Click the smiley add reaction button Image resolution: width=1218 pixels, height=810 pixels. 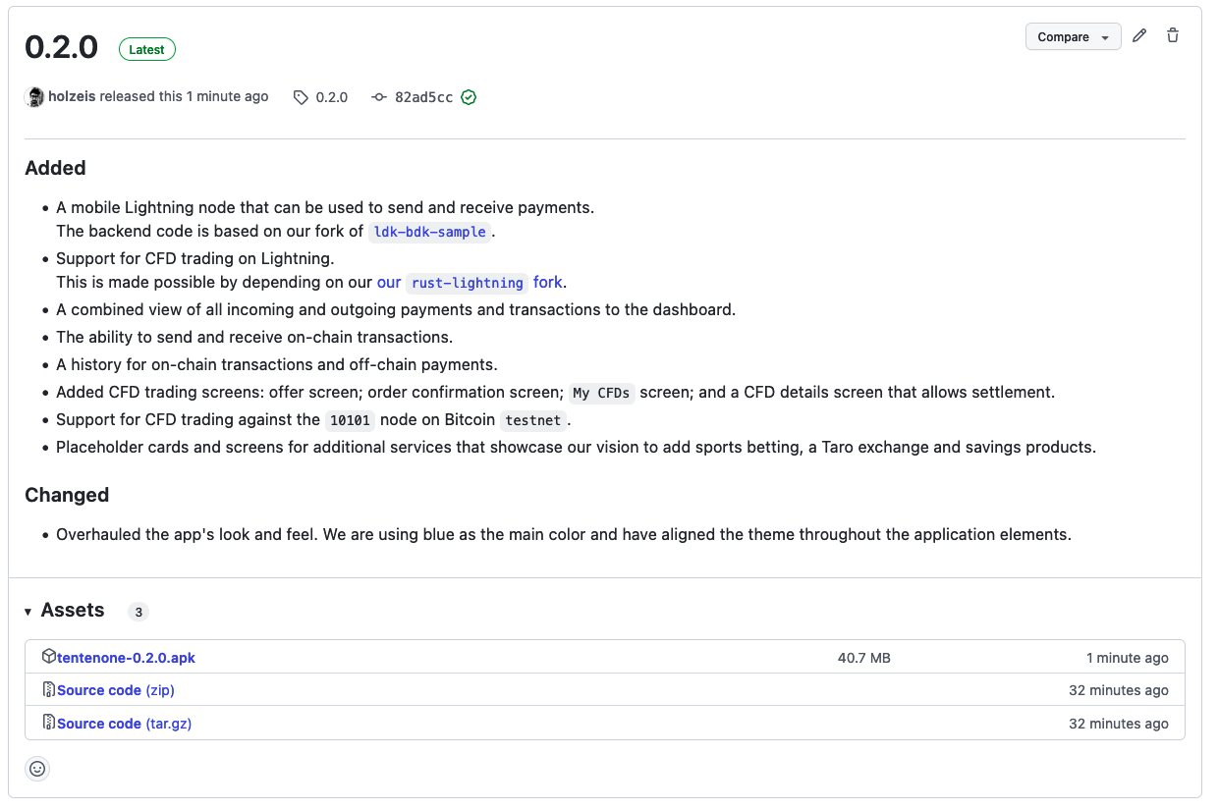(x=37, y=769)
